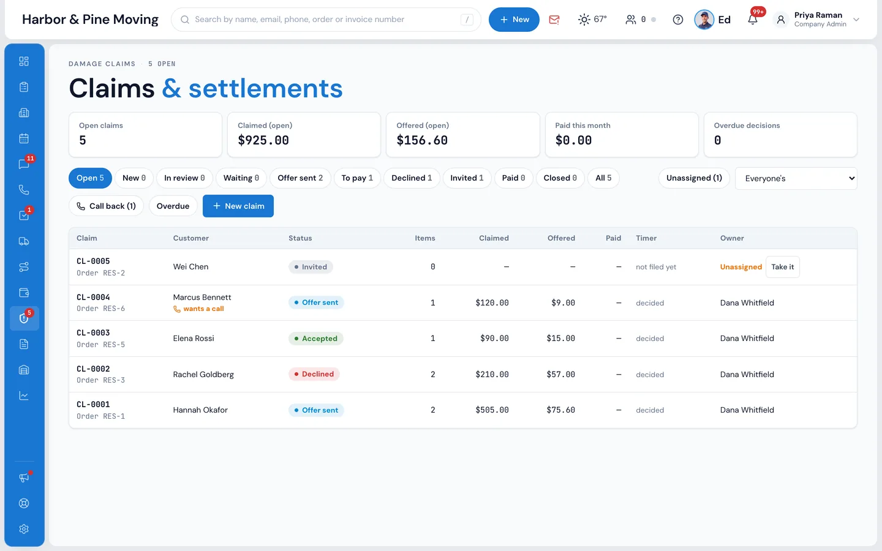Click the red mail envelope icon
This screenshot has width=882, height=551.
point(554,20)
